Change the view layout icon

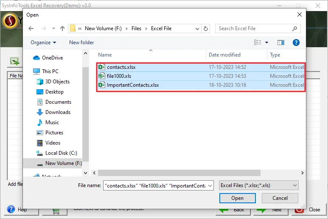tap(258, 43)
